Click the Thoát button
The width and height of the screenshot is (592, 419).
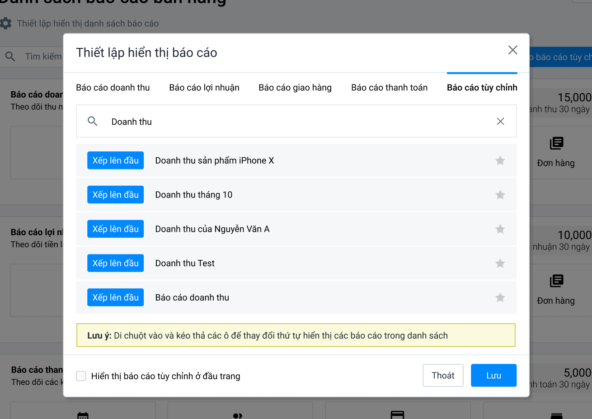point(443,375)
